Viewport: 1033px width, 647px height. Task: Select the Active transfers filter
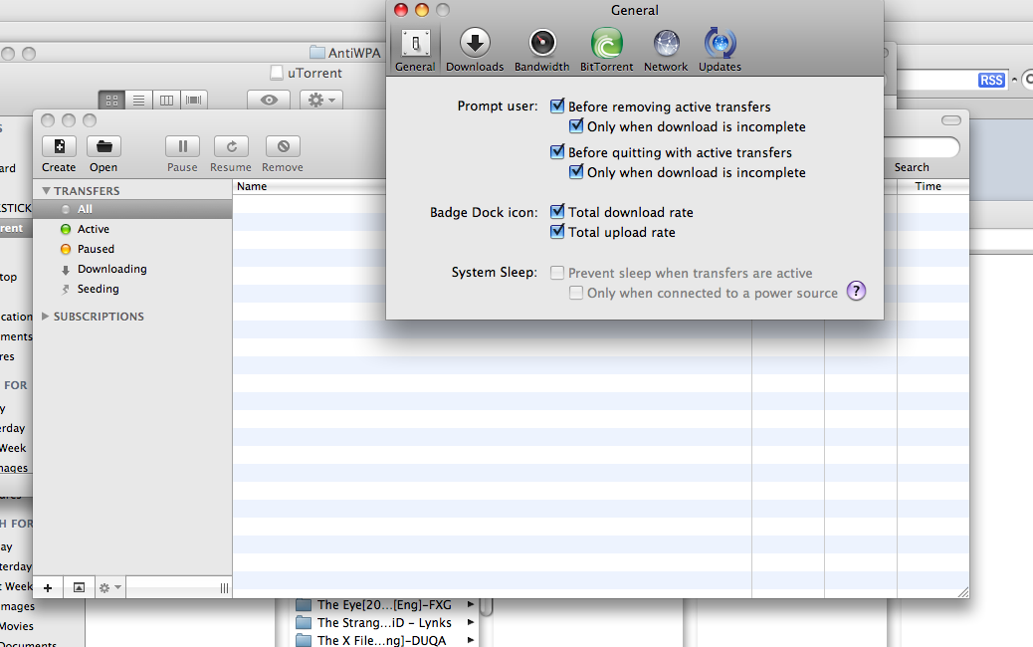coord(94,229)
